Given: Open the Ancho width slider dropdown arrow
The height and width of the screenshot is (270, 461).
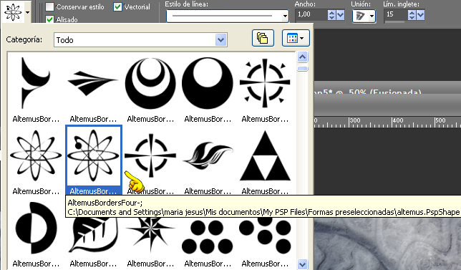Looking at the screenshot, I should (341, 15).
